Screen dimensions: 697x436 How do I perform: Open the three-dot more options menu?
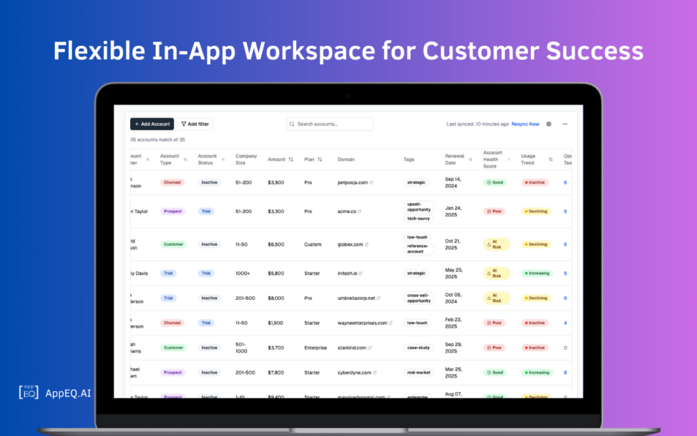(565, 124)
